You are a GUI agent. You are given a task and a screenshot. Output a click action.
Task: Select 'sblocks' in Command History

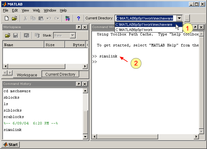12,97
